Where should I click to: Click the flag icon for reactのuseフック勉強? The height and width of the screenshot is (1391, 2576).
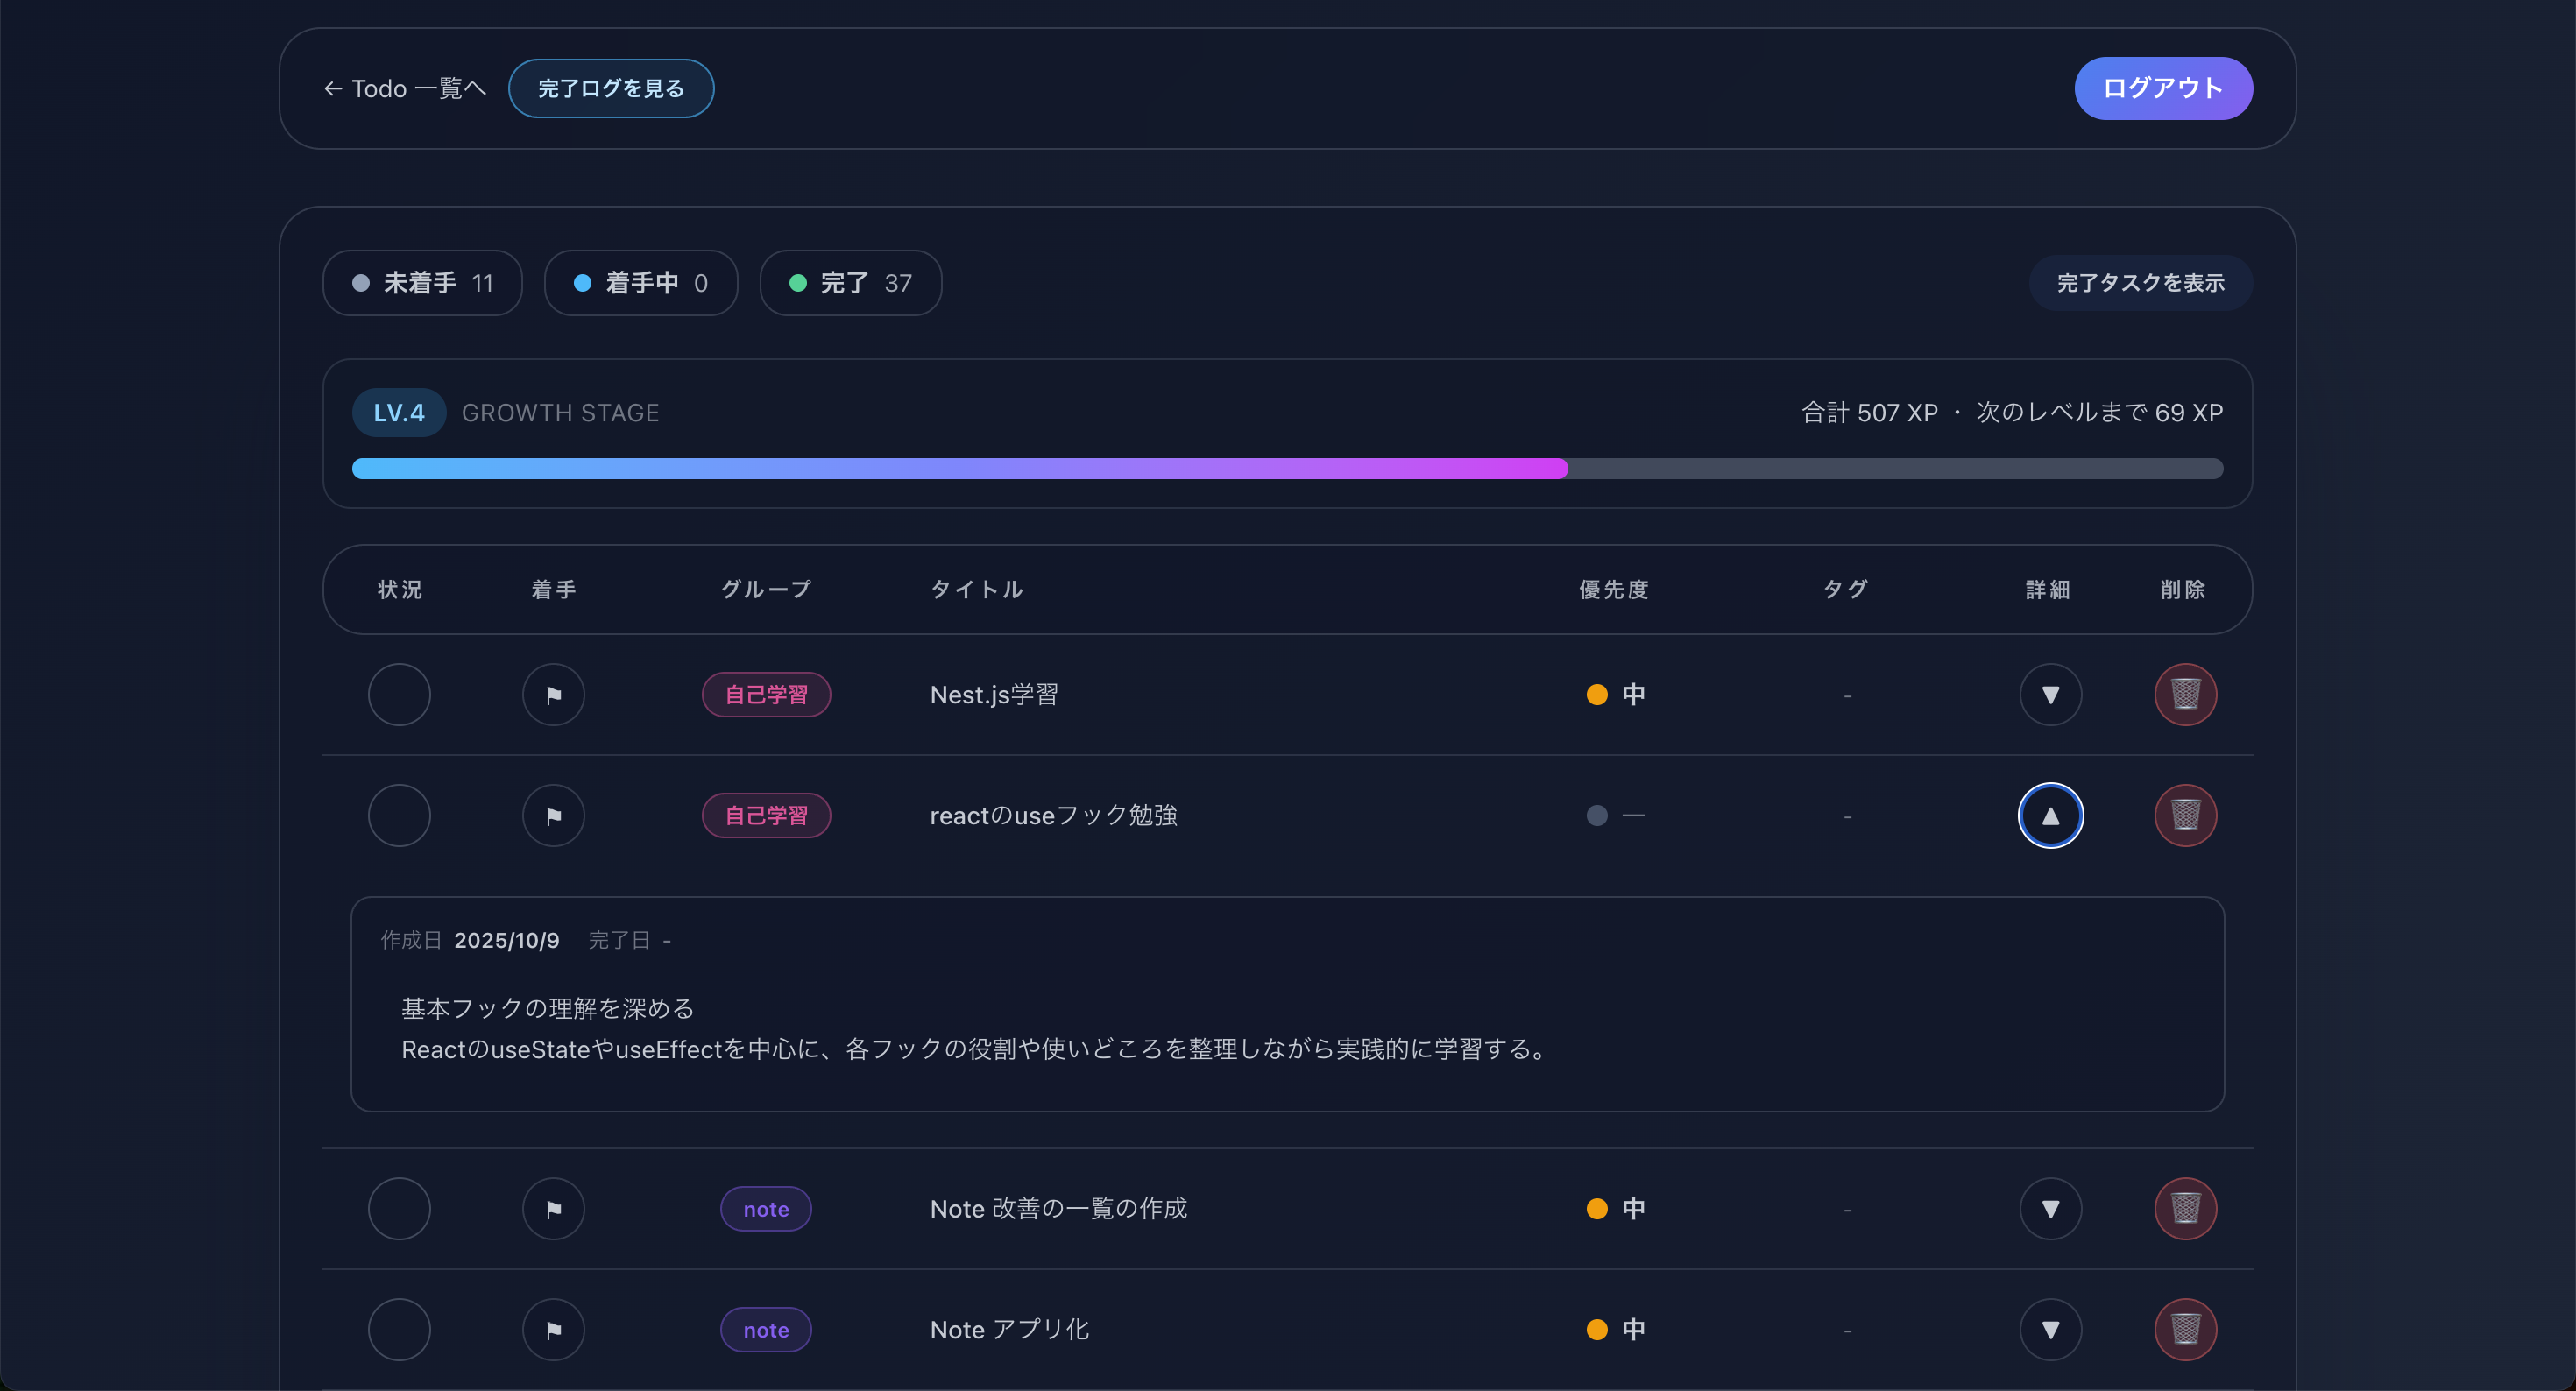click(x=553, y=815)
